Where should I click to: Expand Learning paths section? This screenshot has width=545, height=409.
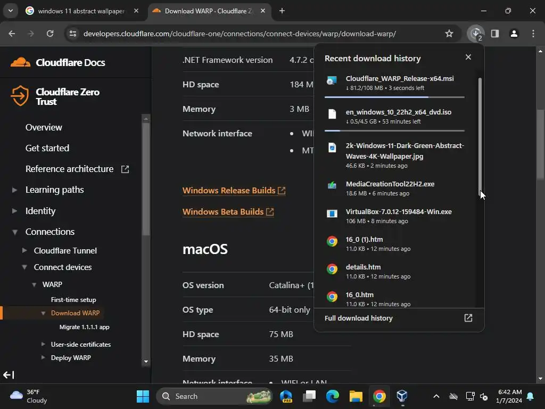tap(14, 190)
